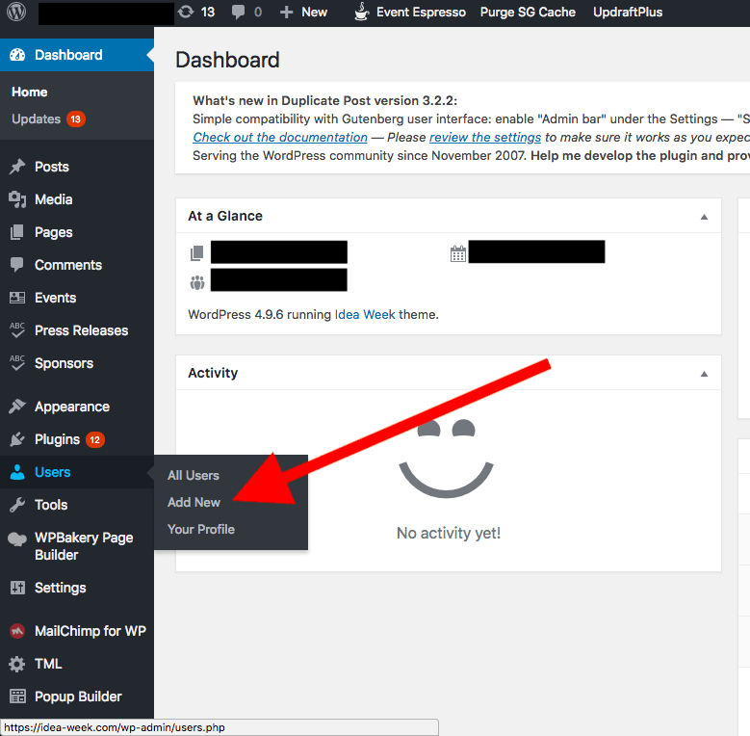Click the MailChimp for WP icon

pyautogui.click(x=17, y=631)
